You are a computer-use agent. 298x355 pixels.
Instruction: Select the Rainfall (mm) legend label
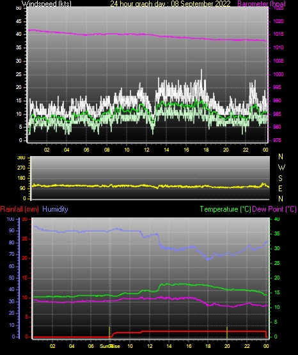[19, 209]
